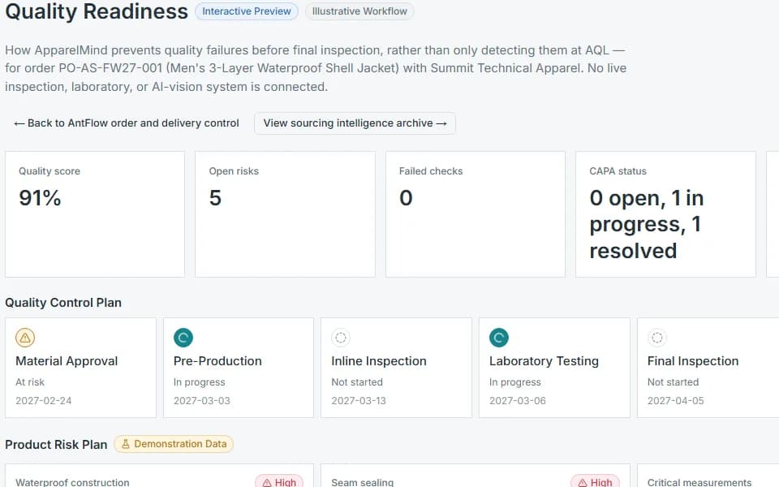Click warning icon on Waterproof construction High badge
Viewport: 779px width, 487px height.
click(267, 482)
